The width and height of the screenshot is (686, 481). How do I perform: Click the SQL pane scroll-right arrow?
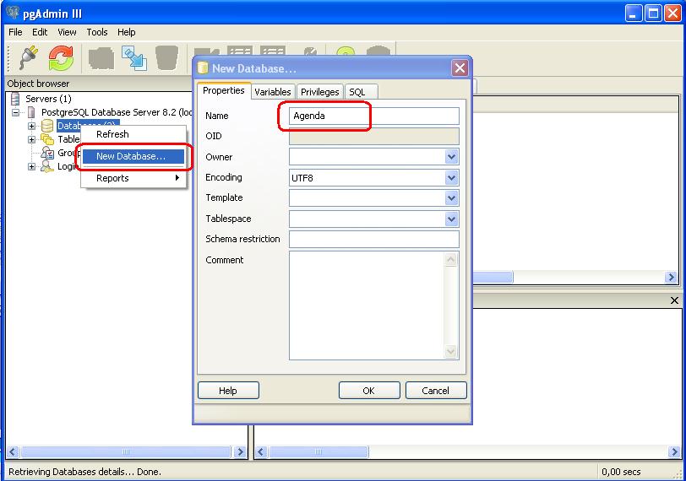[x=674, y=451]
